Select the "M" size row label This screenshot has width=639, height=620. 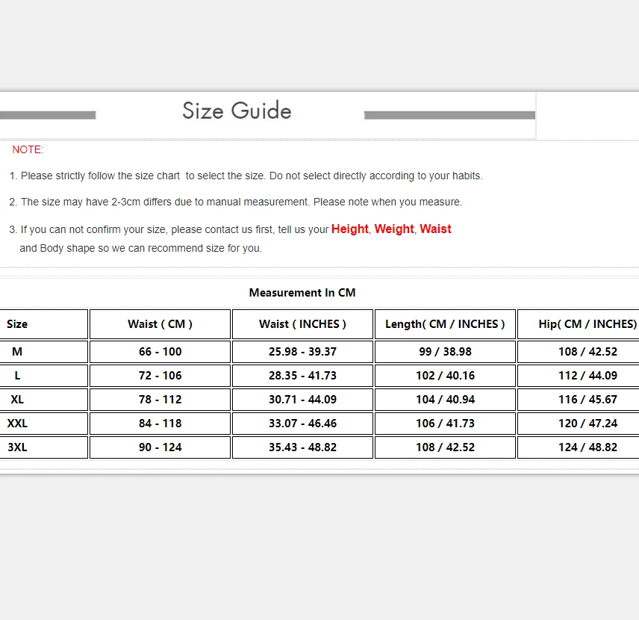point(17,352)
